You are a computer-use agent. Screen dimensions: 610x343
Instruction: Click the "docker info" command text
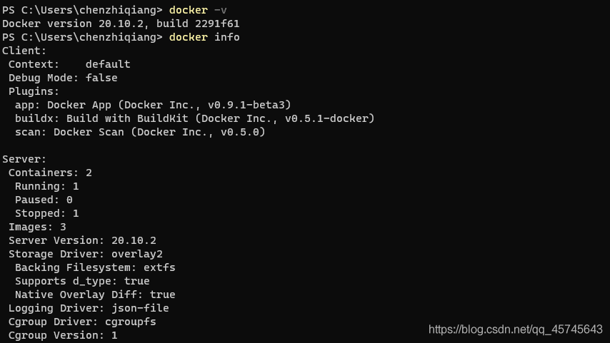[x=204, y=37]
